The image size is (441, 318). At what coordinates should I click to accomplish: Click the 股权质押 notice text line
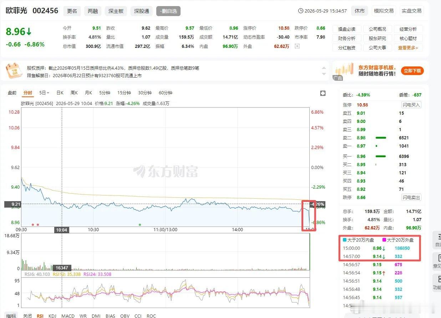tap(113, 68)
